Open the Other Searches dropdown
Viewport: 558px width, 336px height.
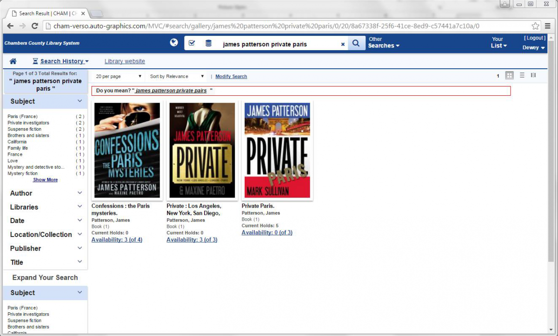click(384, 42)
